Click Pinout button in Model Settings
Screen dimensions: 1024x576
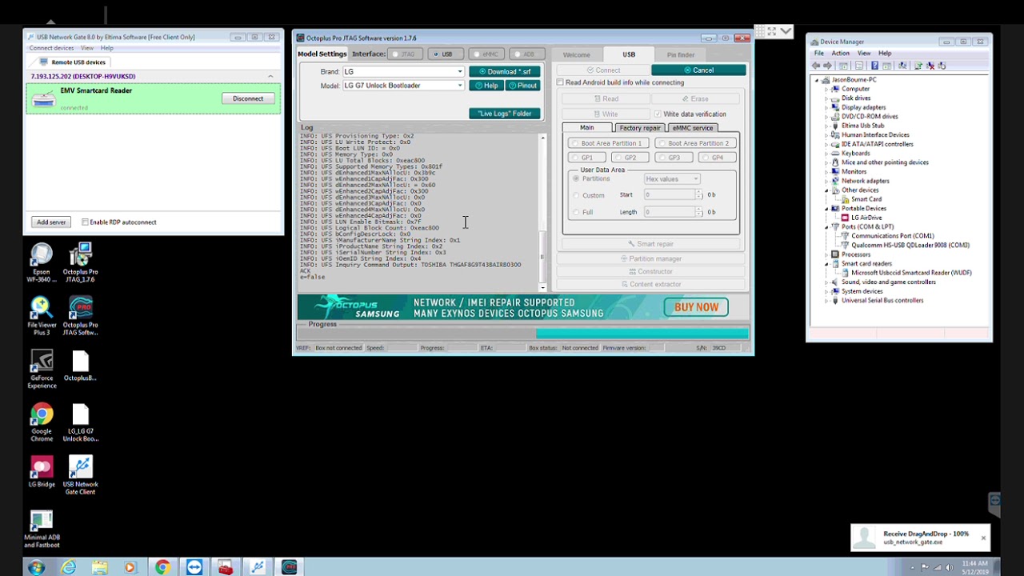(x=522, y=86)
